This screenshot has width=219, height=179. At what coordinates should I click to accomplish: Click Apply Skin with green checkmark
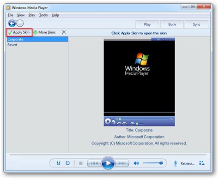(x=19, y=32)
